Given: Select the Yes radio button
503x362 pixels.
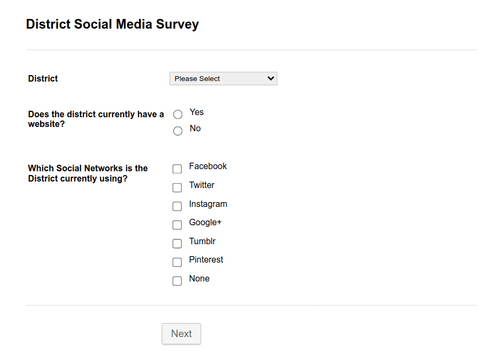Looking at the screenshot, I should [x=178, y=115].
